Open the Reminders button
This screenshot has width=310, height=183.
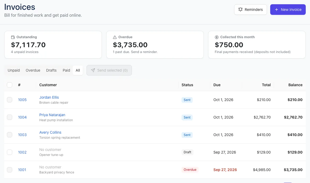[251, 10]
